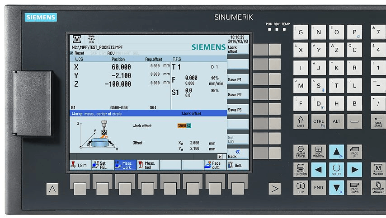The height and width of the screenshot is (218, 386).
Task: Click the on-screen > extension arrow above Face cutt.
Action: pyautogui.click(x=220, y=157)
